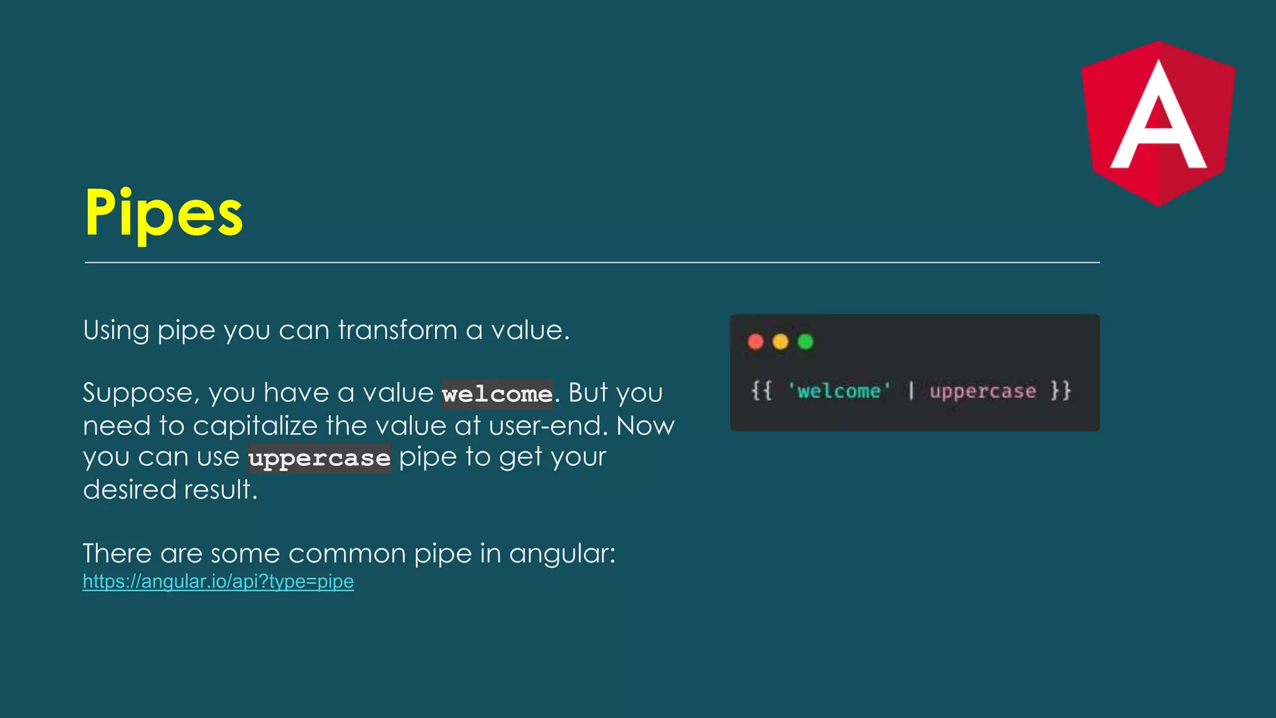The height and width of the screenshot is (718, 1276).
Task: Click the words "desired result."
Action: pyautogui.click(x=170, y=490)
